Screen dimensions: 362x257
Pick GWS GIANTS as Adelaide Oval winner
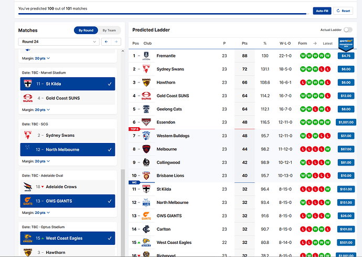[68, 201]
